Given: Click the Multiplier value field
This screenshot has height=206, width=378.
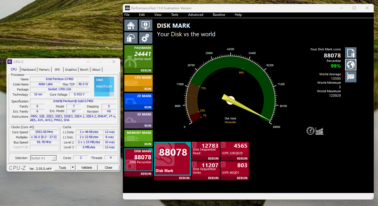Looking at the screenshot, I should point(44,137).
